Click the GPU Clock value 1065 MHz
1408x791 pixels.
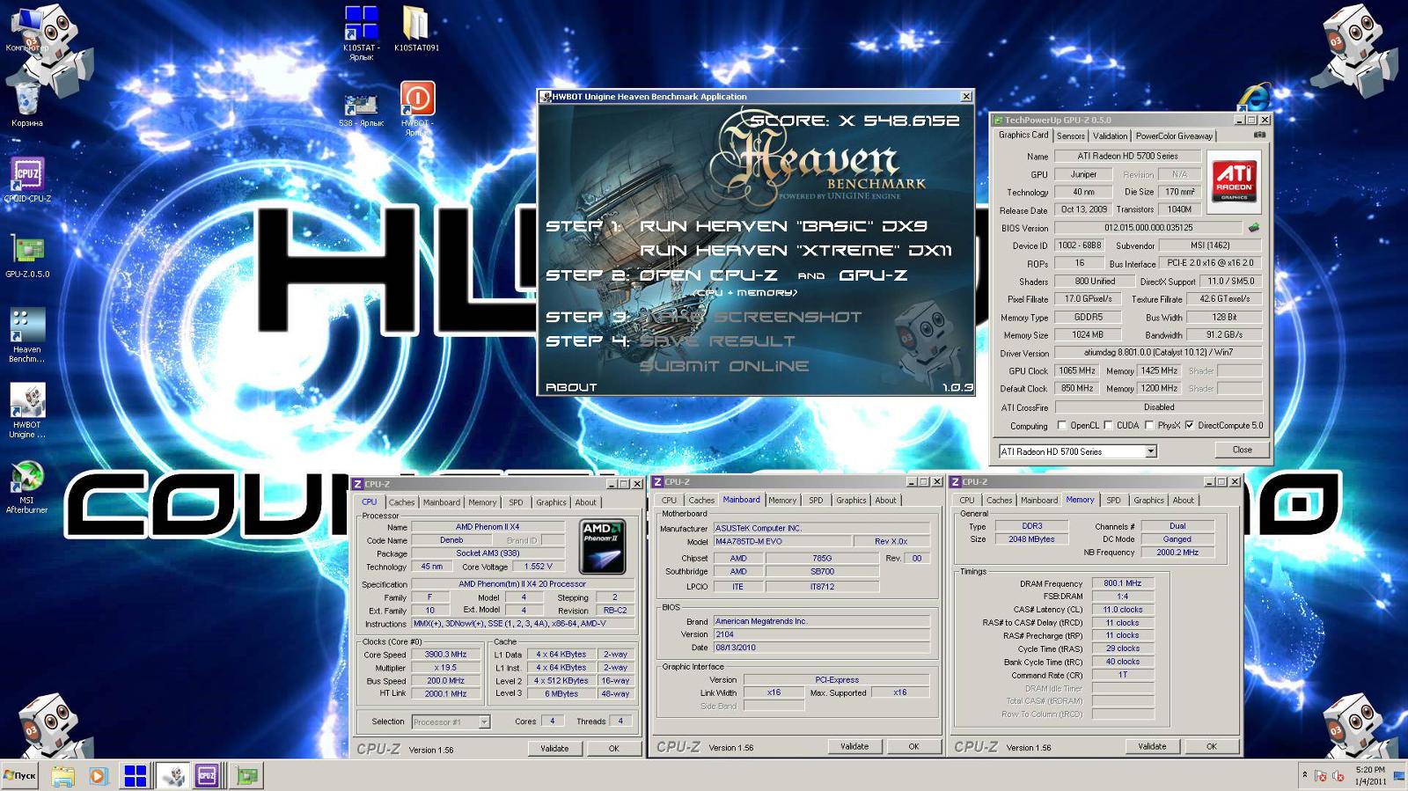(x=1077, y=370)
